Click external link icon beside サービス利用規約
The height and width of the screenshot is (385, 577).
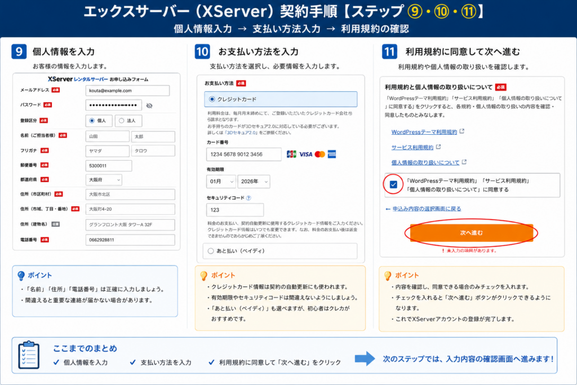point(438,147)
